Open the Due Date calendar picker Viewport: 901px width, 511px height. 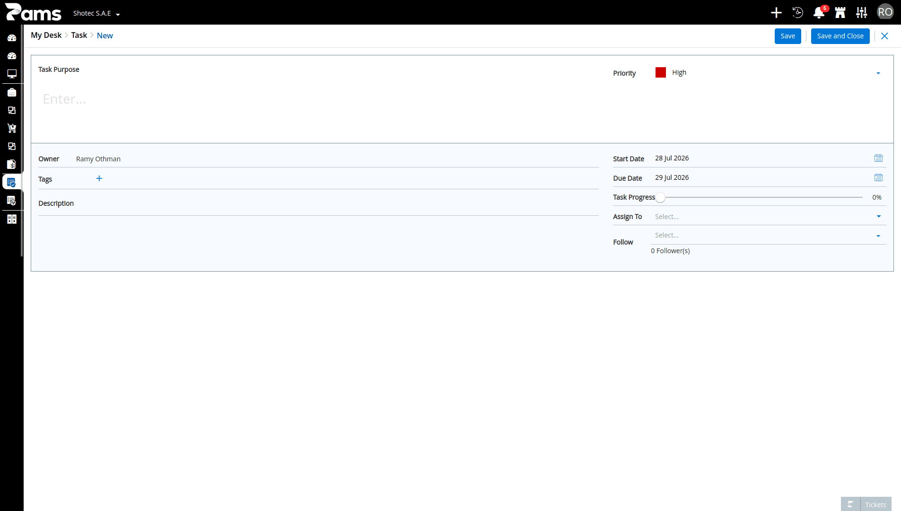point(878,178)
